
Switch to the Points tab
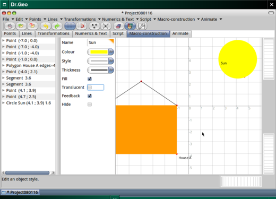10,33
